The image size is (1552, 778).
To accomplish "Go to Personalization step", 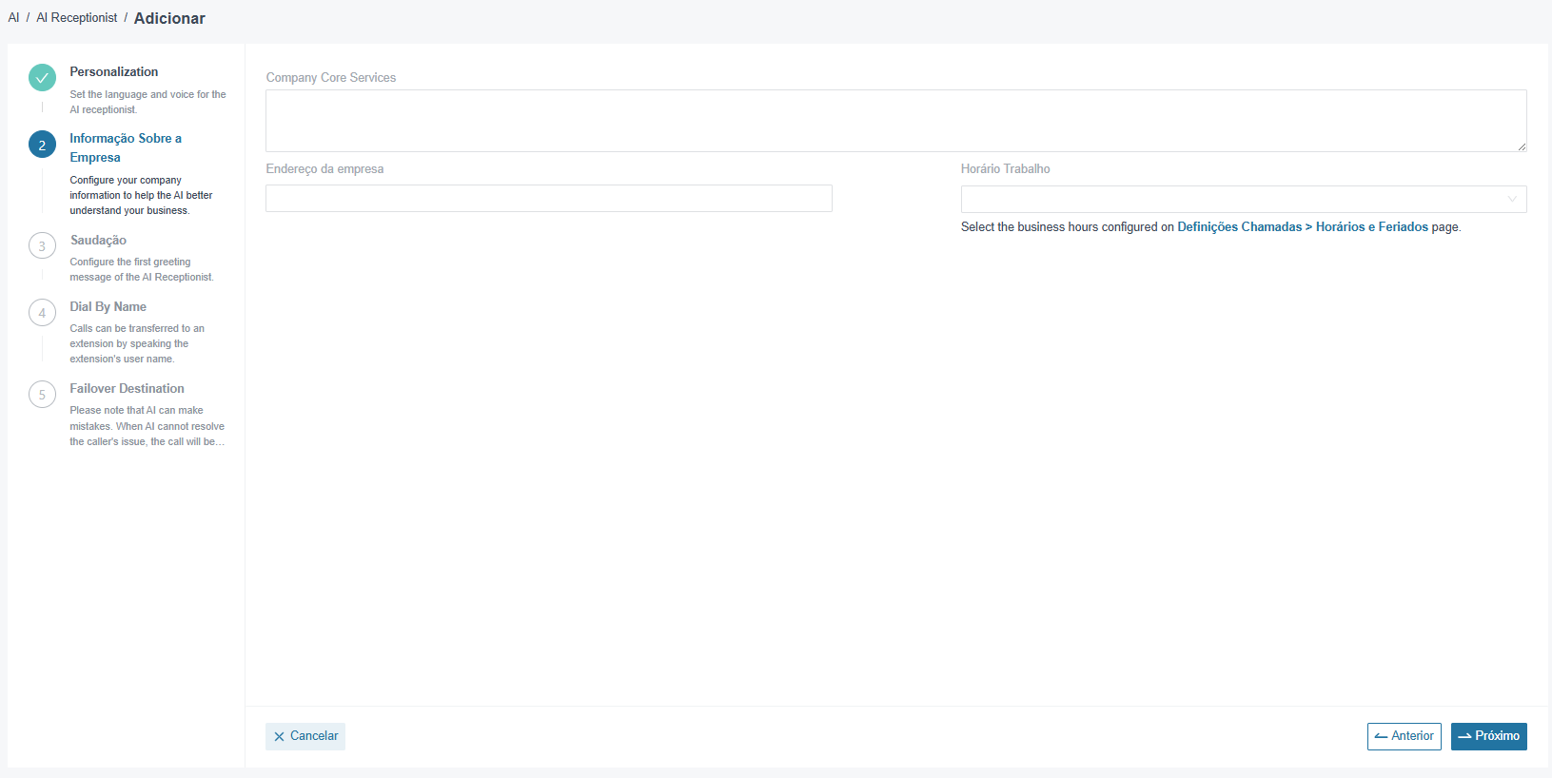I will (x=114, y=72).
